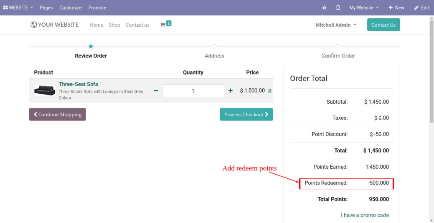Click the debug bug icon

(324, 8)
